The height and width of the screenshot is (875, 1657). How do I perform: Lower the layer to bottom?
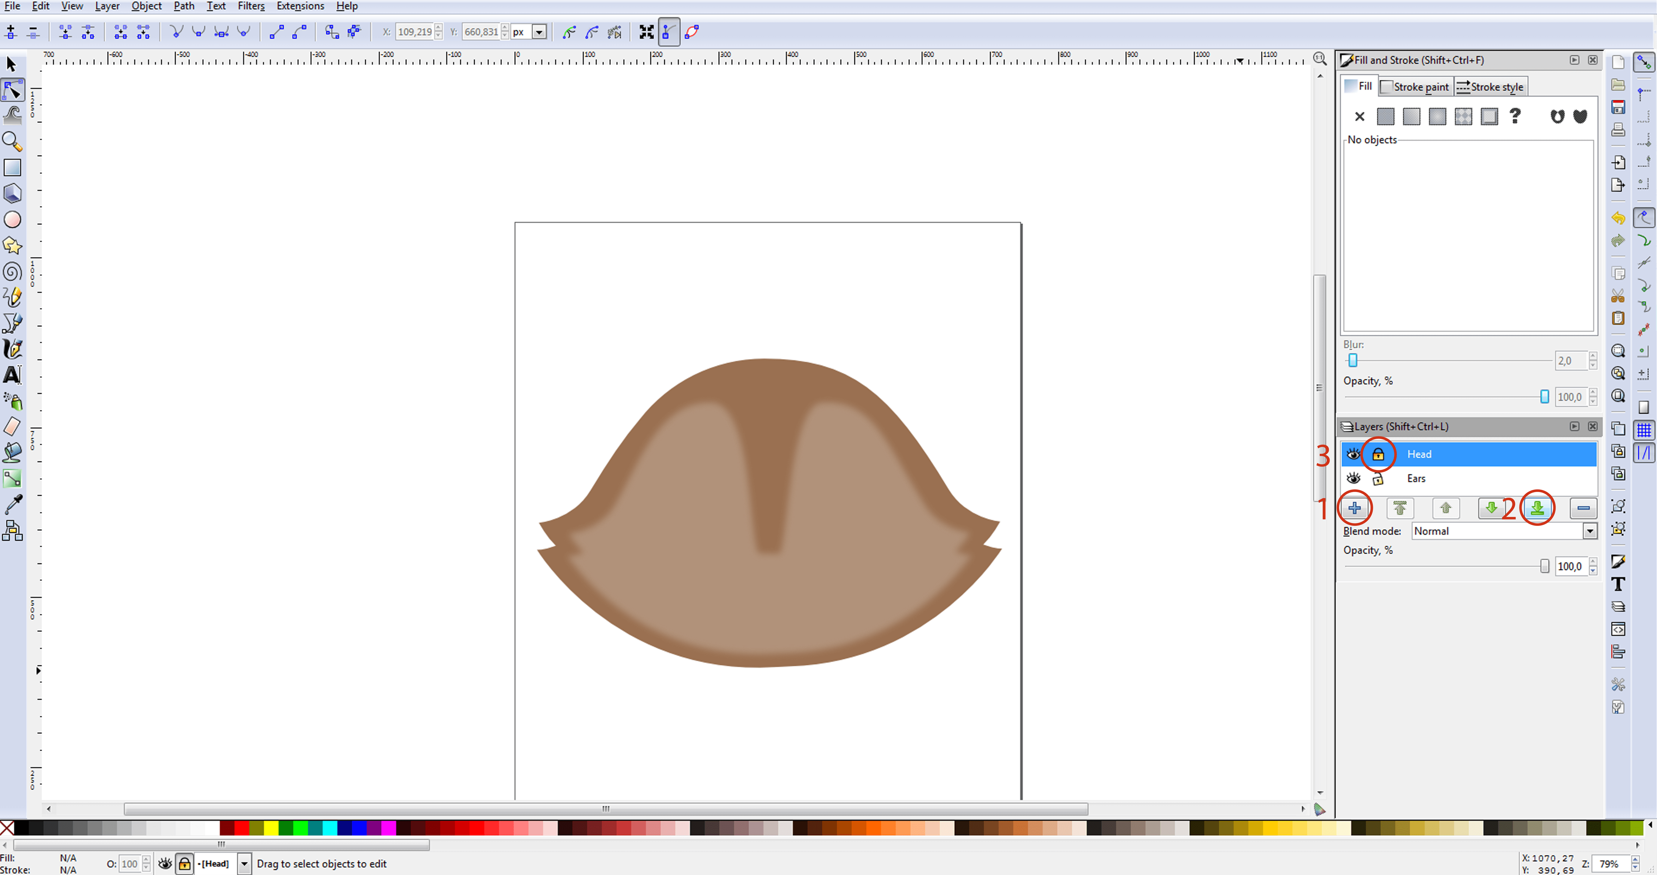click(x=1537, y=508)
